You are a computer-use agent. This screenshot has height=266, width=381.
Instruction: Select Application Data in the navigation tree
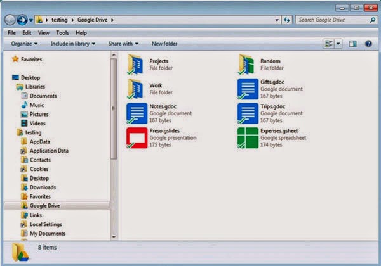(49, 151)
